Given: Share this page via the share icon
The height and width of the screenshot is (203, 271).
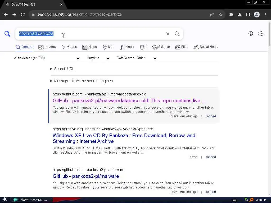Looking at the screenshot, I should tap(212, 15).
